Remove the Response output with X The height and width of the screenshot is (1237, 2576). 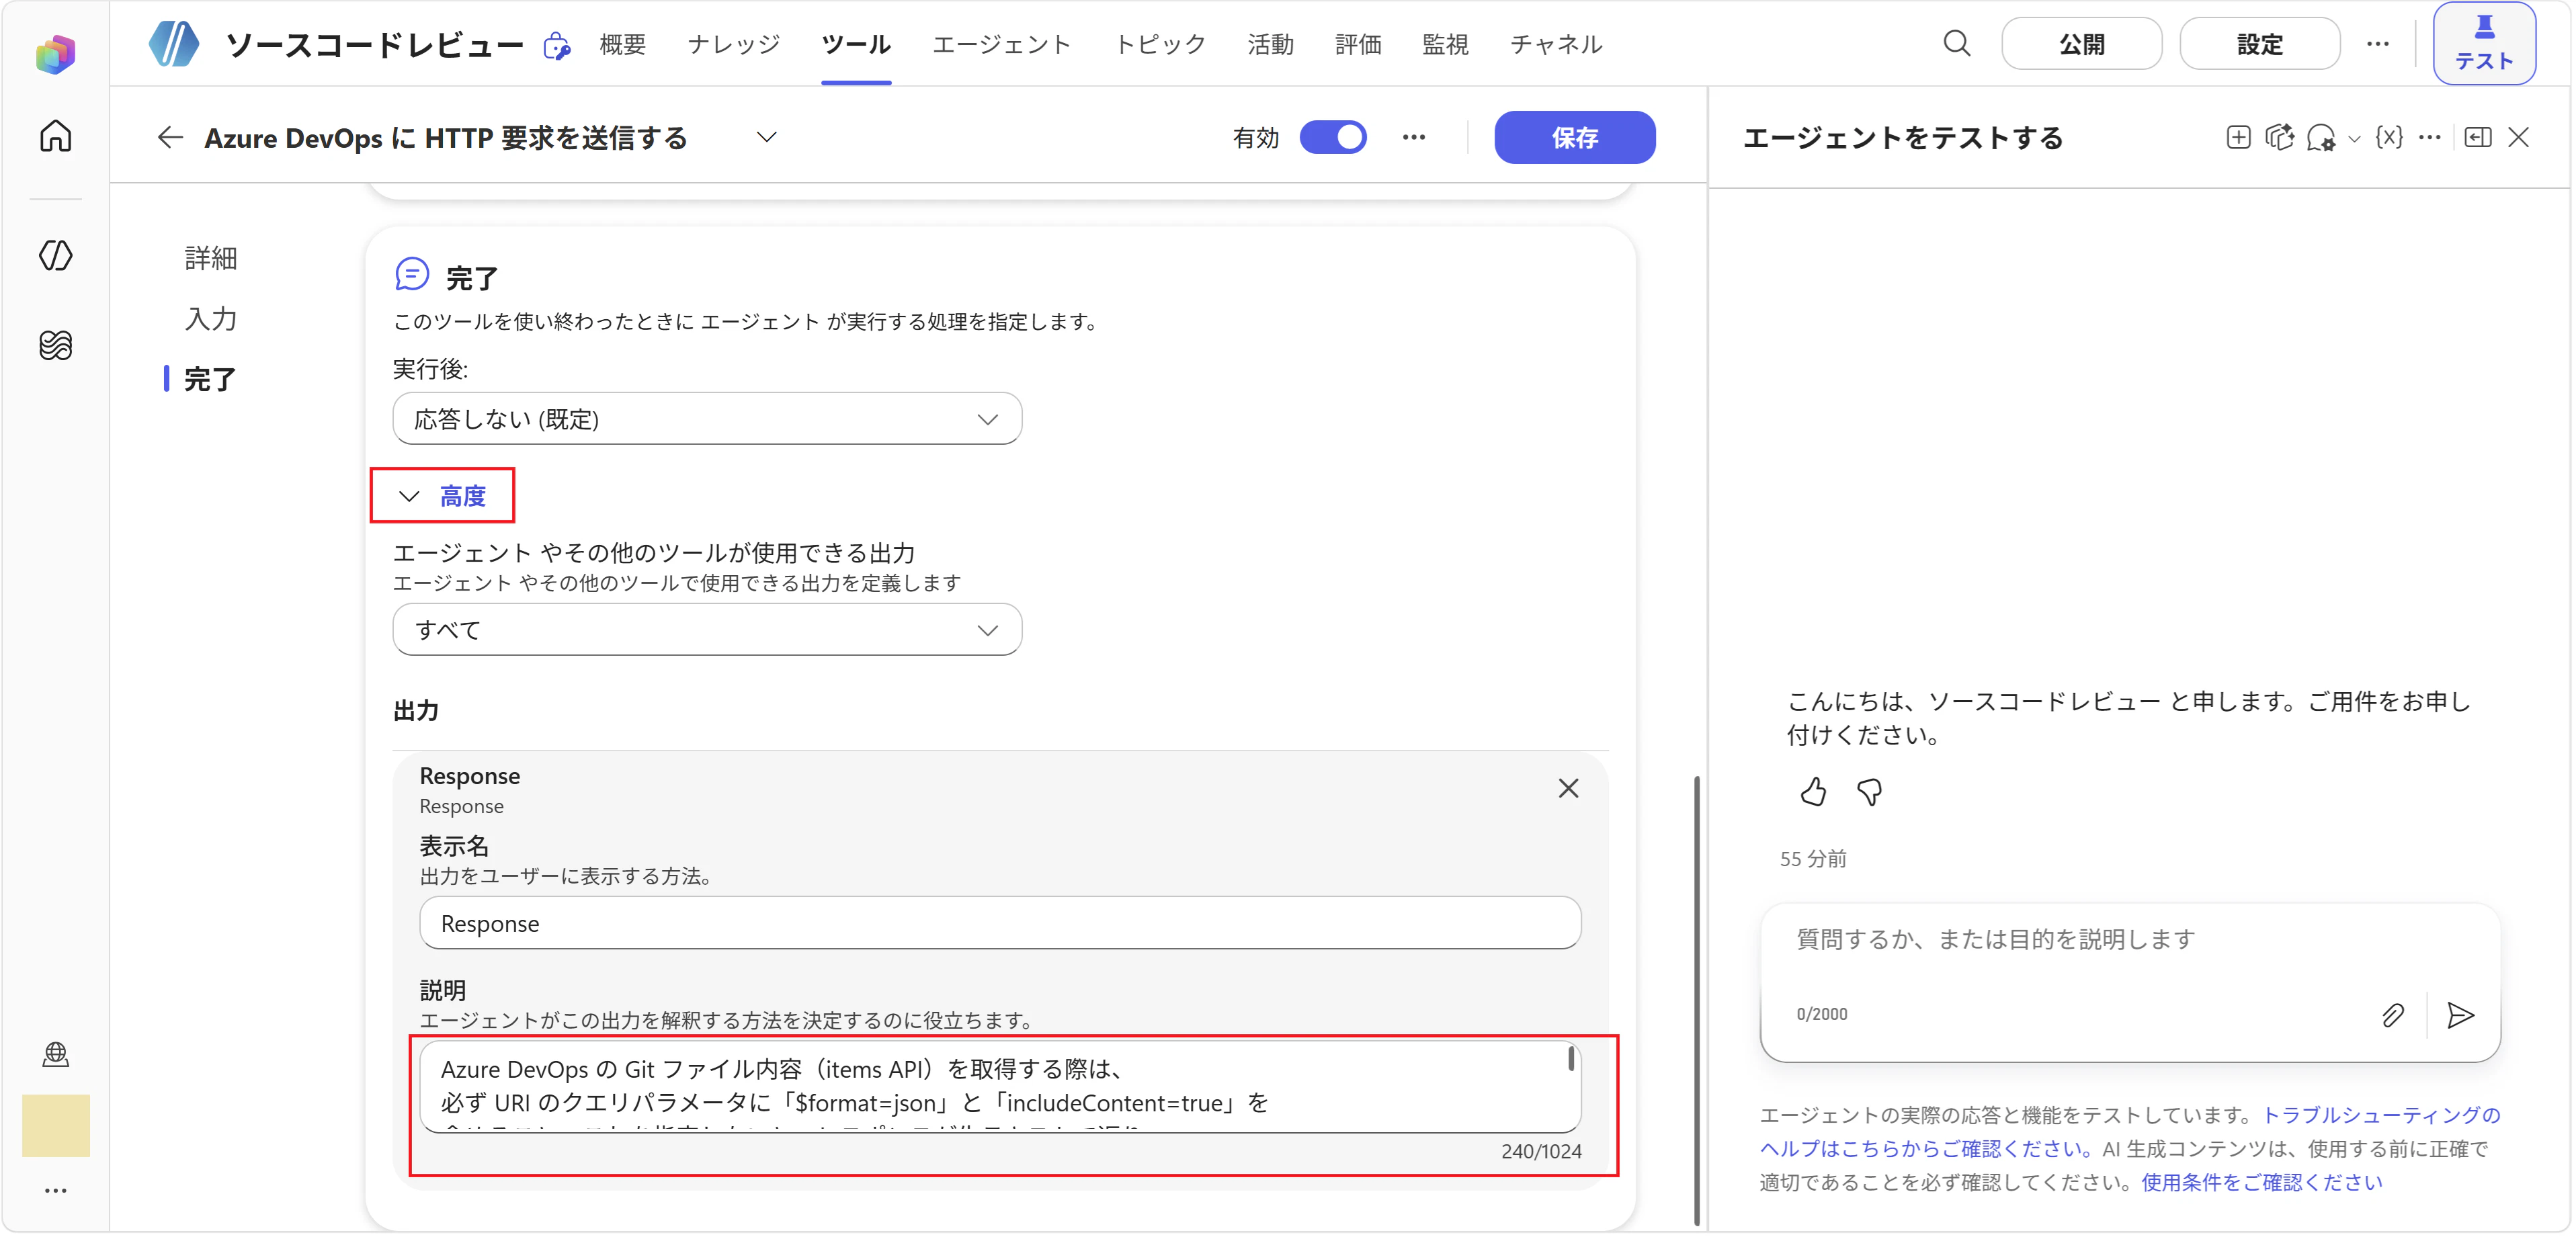1568,788
